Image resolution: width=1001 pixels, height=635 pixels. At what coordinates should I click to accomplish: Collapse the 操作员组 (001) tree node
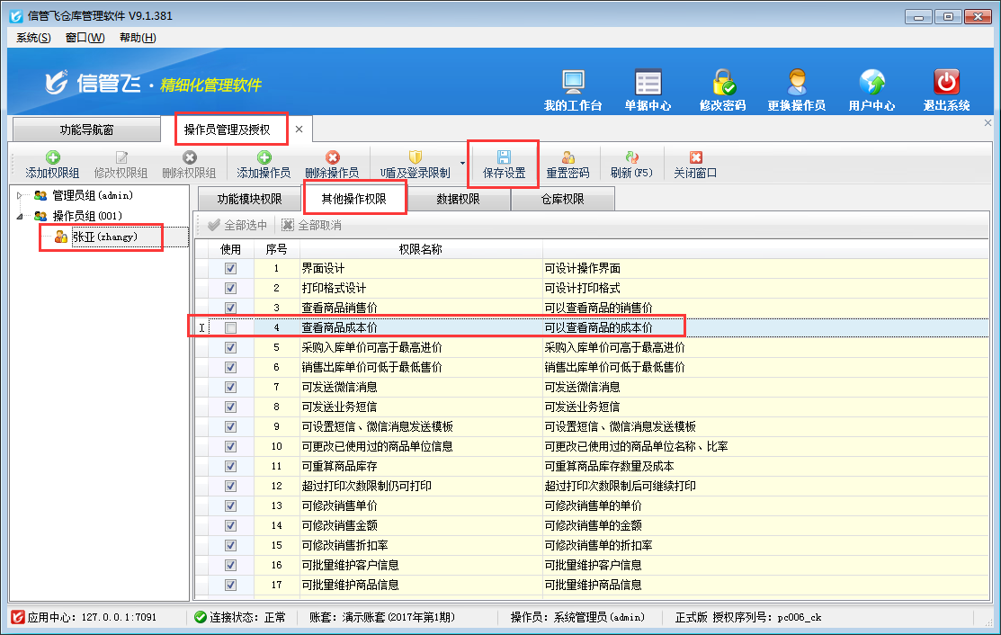(x=22, y=216)
